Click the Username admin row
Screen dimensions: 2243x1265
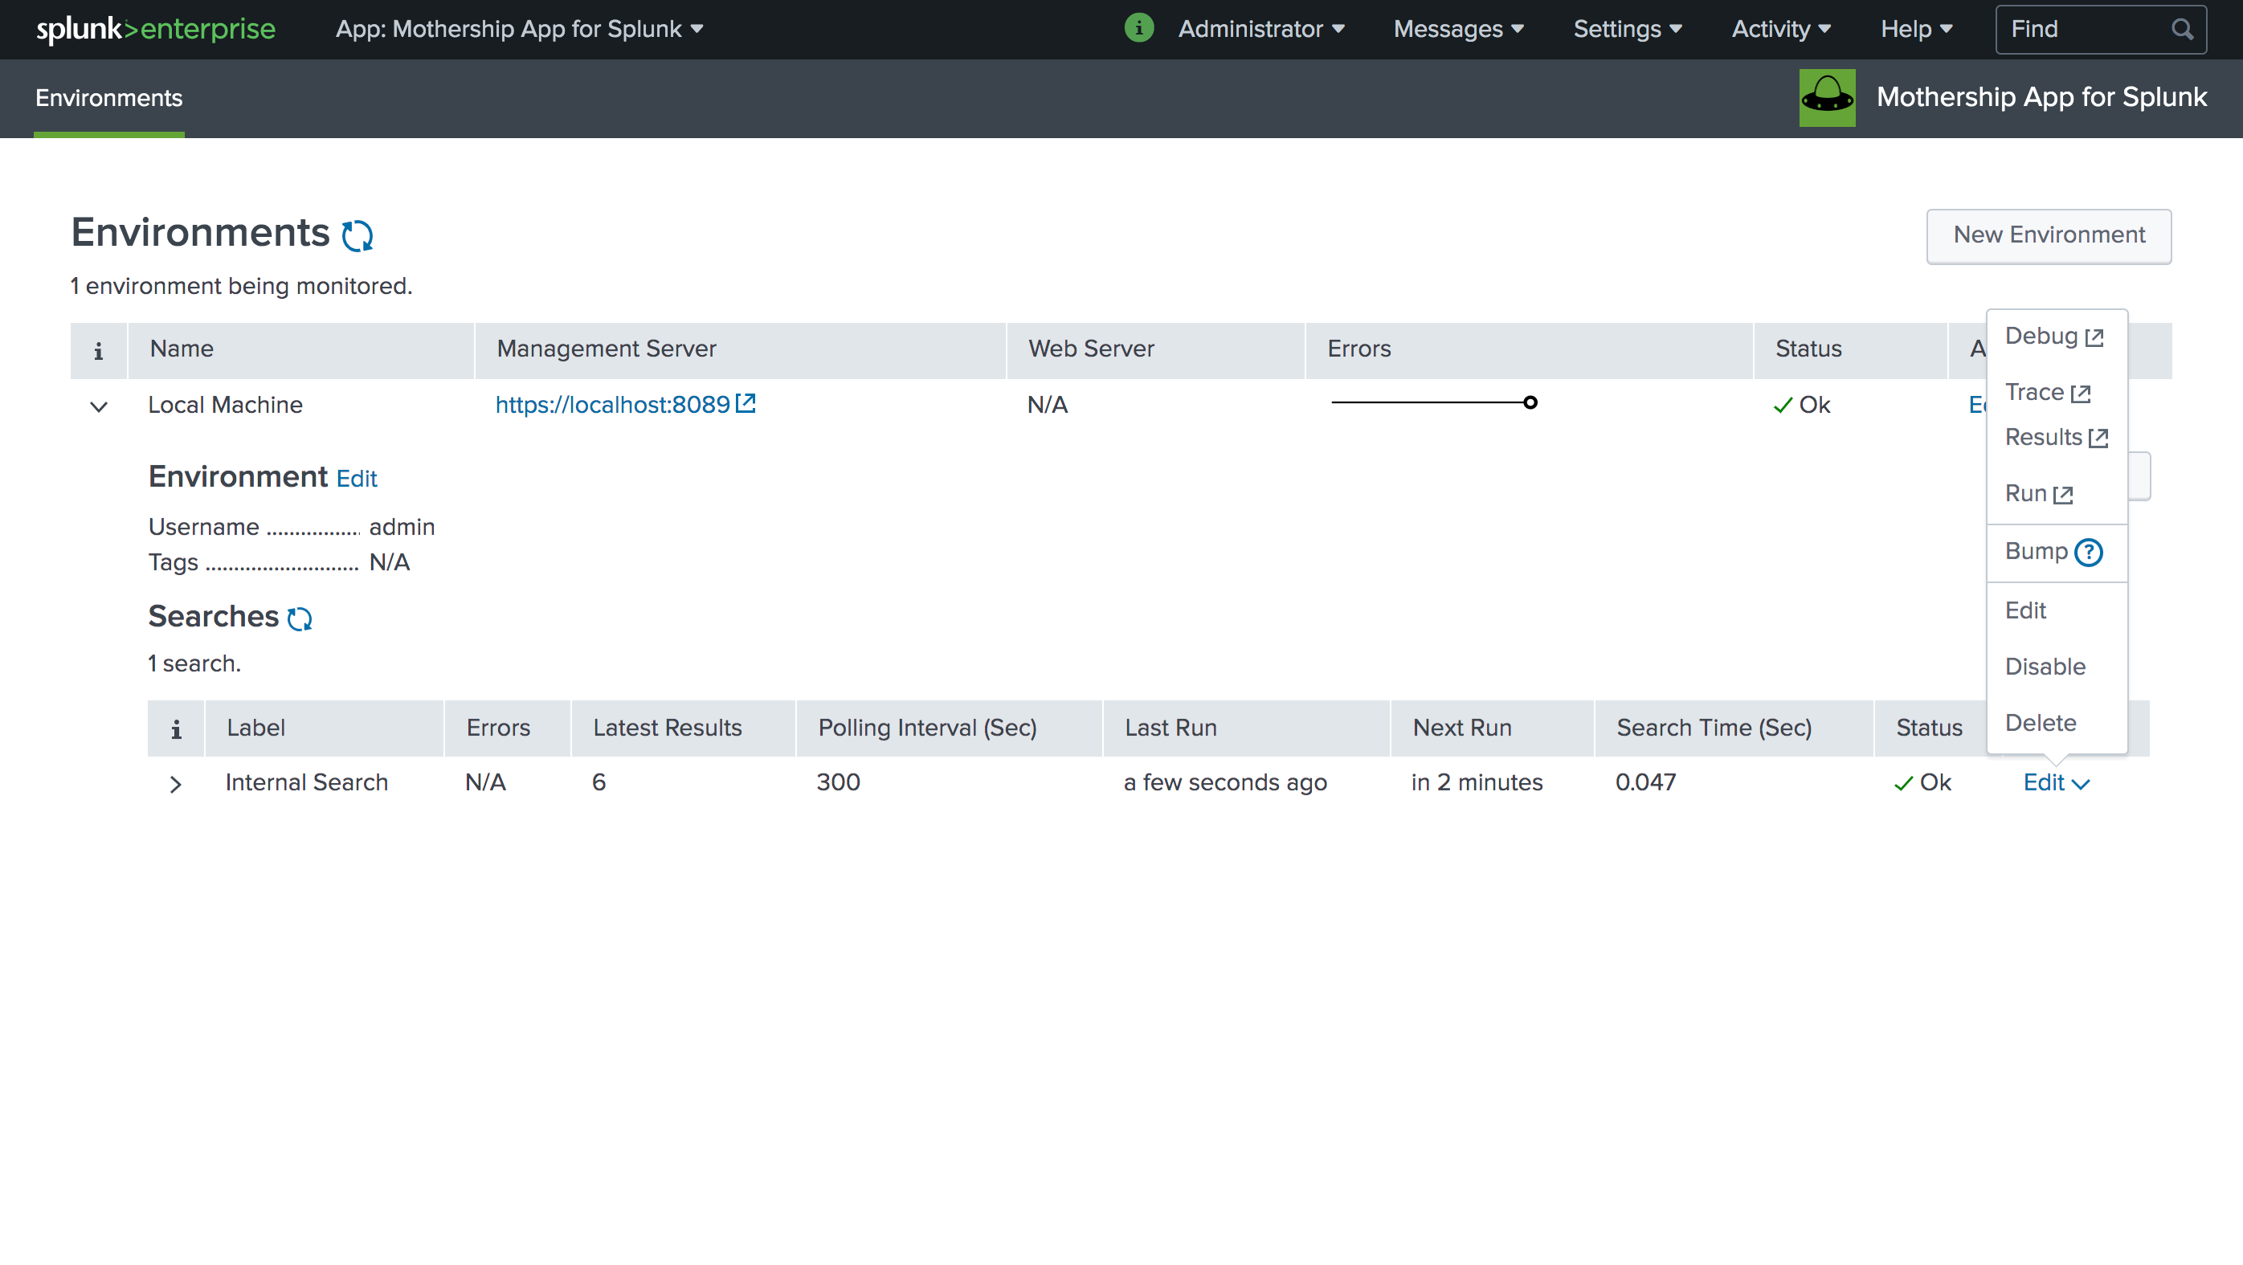(292, 528)
